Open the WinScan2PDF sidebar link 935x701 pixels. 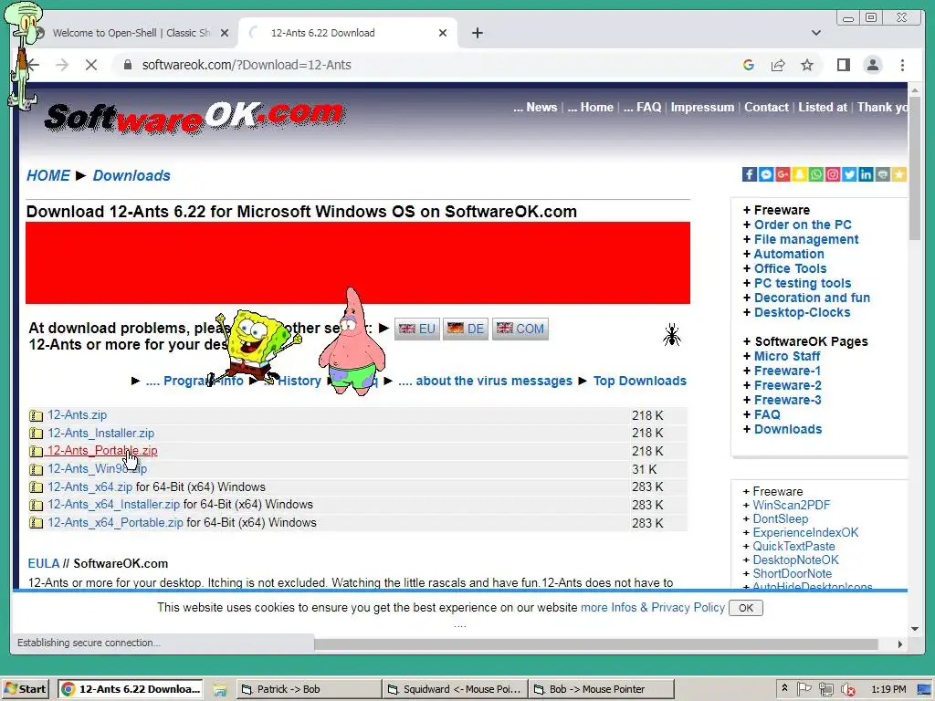pos(791,505)
